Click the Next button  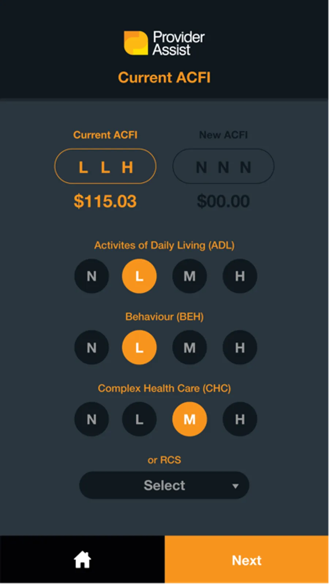247,560
